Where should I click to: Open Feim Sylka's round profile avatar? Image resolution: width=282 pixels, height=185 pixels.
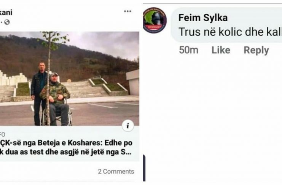pyautogui.click(x=155, y=20)
